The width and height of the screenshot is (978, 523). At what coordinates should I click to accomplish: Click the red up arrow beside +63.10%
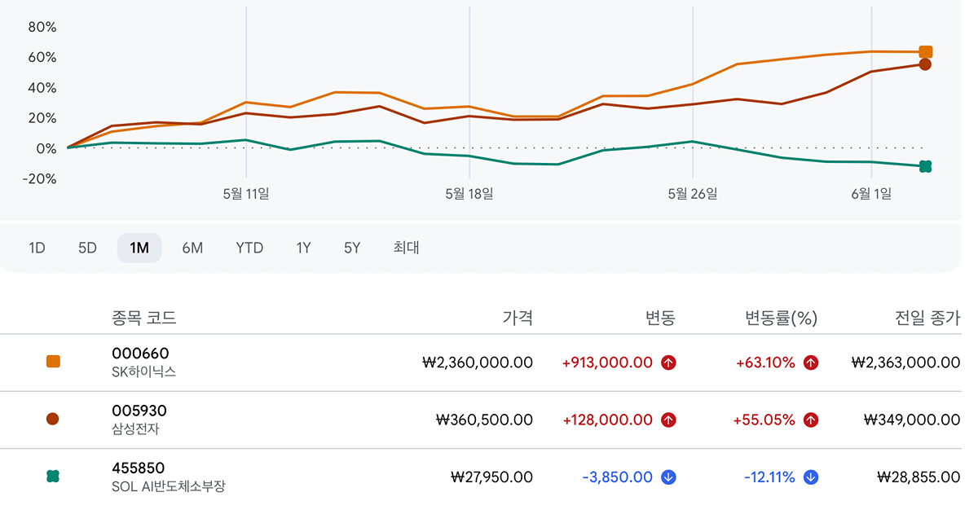[x=810, y=363]
